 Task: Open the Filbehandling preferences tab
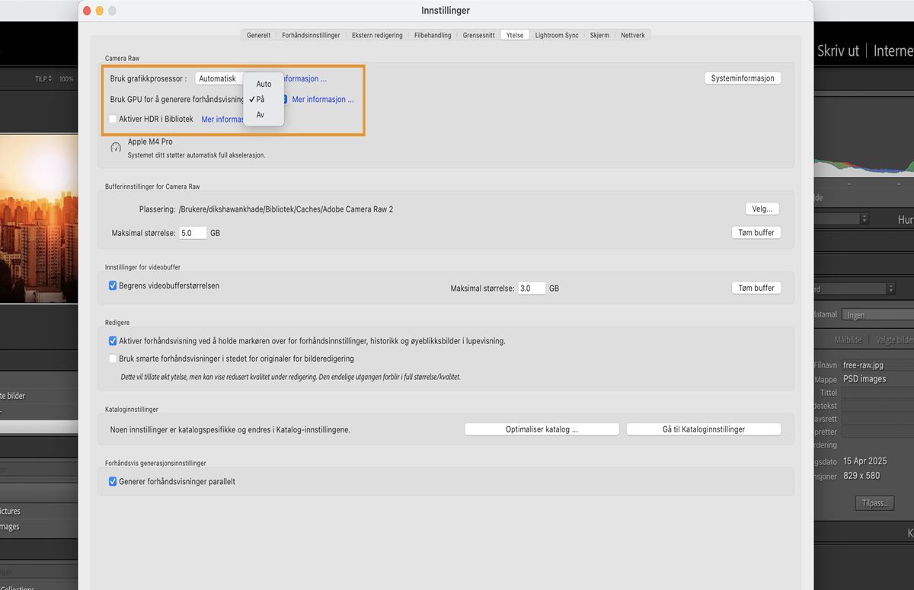pyautogui.click(x=433, y=34)
